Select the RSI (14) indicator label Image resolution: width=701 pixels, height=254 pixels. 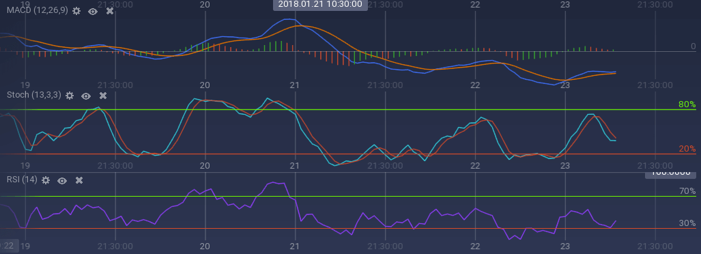click(x=22, y=180)
